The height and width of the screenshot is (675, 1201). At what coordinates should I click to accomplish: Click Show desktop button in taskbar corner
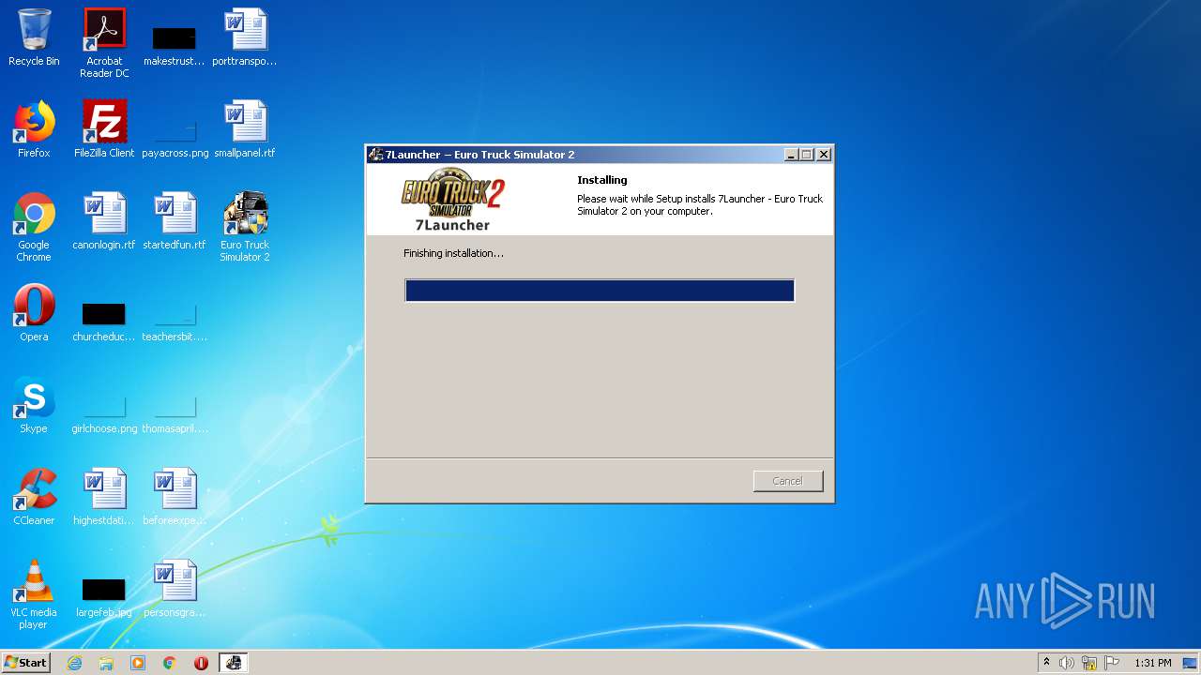(1192, 663)
